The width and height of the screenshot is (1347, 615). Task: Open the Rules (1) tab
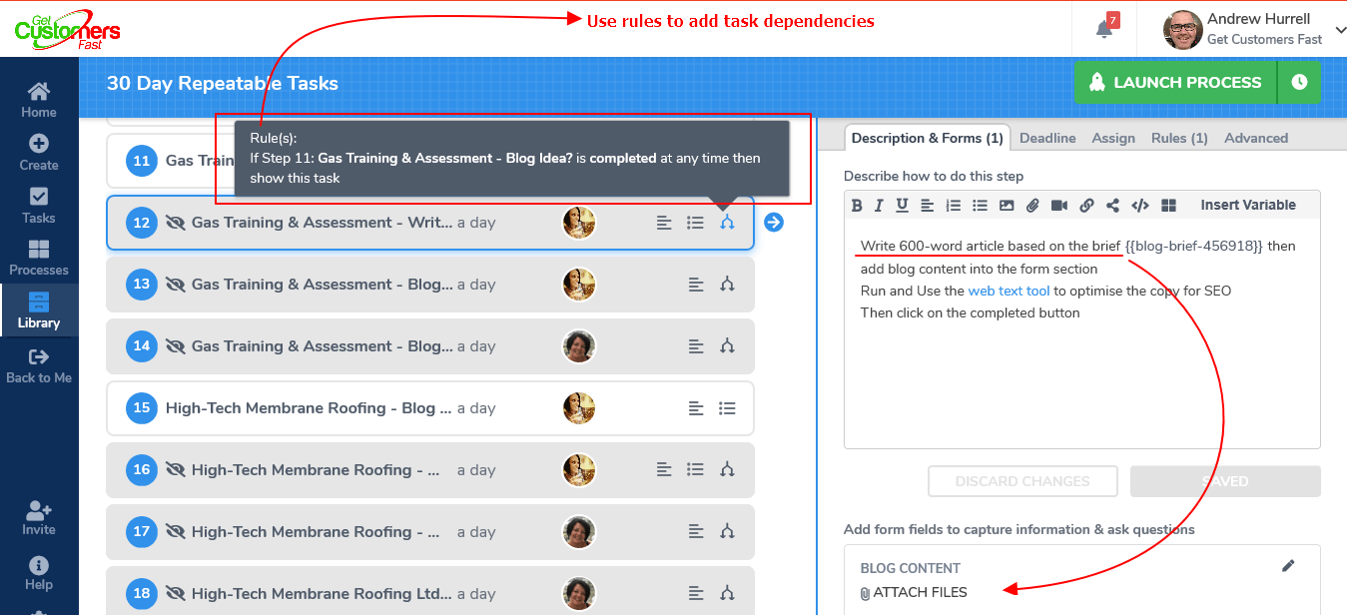pyautogui.click(x=1179, y=138)
